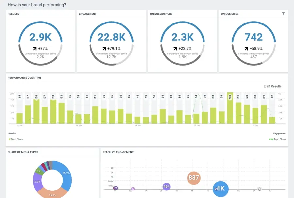Click the filter funnel icon
Image resolution: width=294 pixels, height=198 pixels.
(x=283, y=14)
